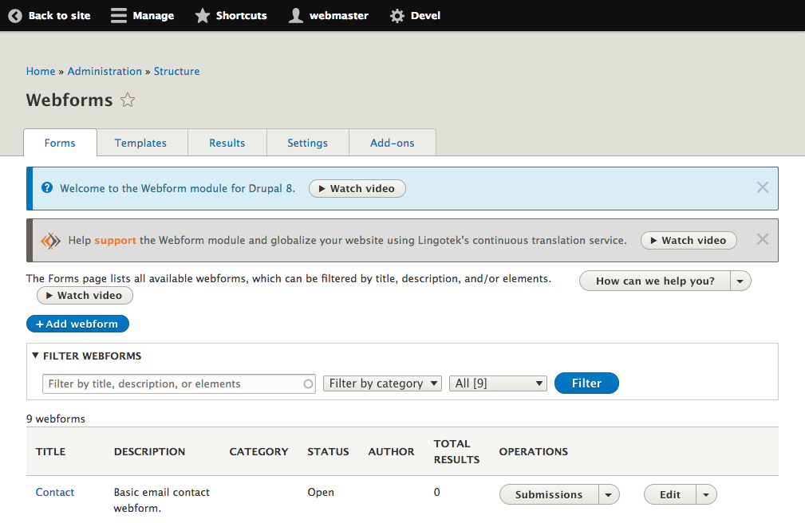The height and width of the screenshot is (523, 805).
Task: Switch to the Settings tab
Action: coord(308,143)
